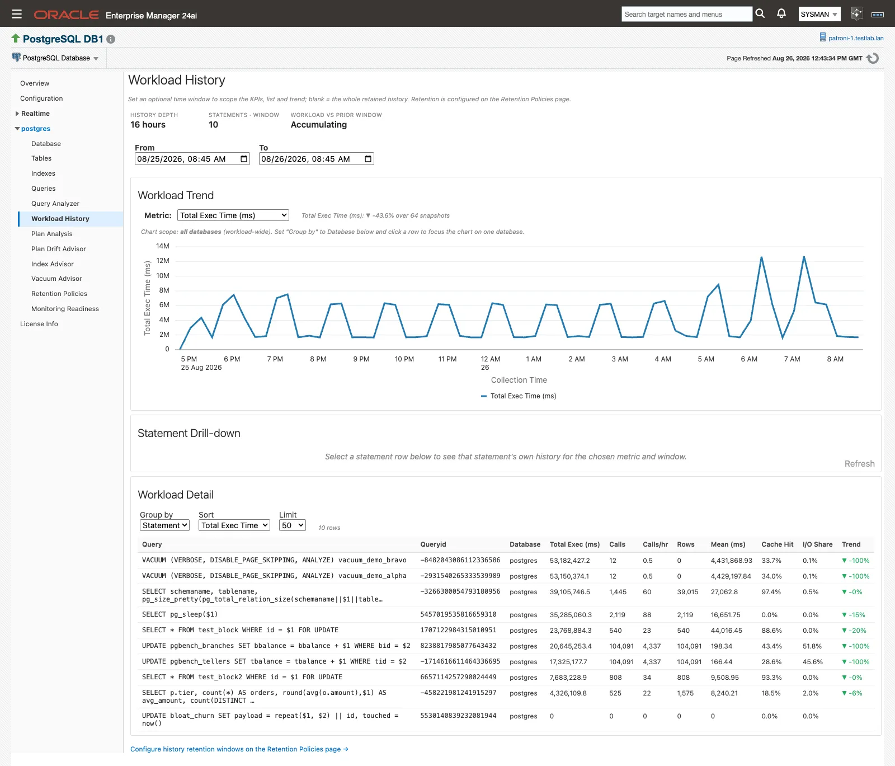Open the patroni-1.testlab.lan host link
Image resolution: width=895 pixels, height=766 pixels.
coord(856,38)
